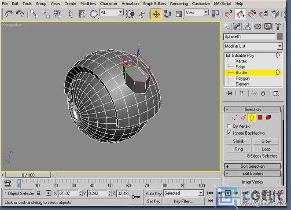The height and width of the screenshot is (210, 291).
Task: Click the Shrink selection button
Action: (x=239, y=141)
